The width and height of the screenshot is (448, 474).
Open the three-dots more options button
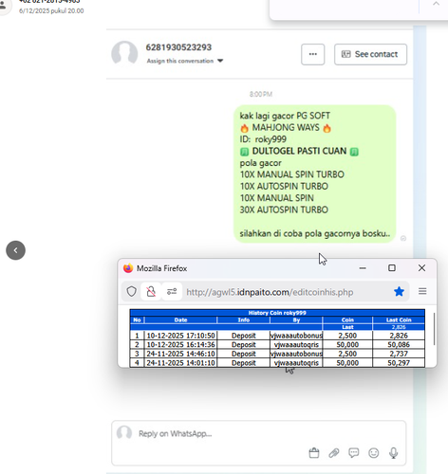pos(312,54)
